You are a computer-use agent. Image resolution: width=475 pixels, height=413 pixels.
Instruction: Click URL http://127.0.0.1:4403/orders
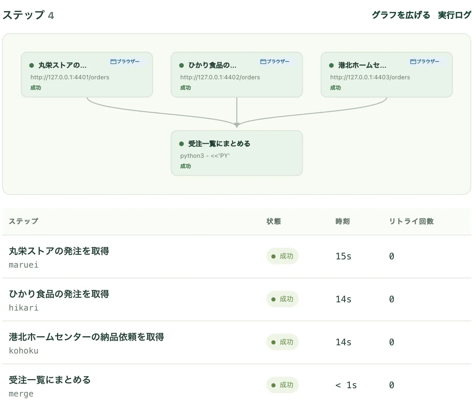pos(370,77)
